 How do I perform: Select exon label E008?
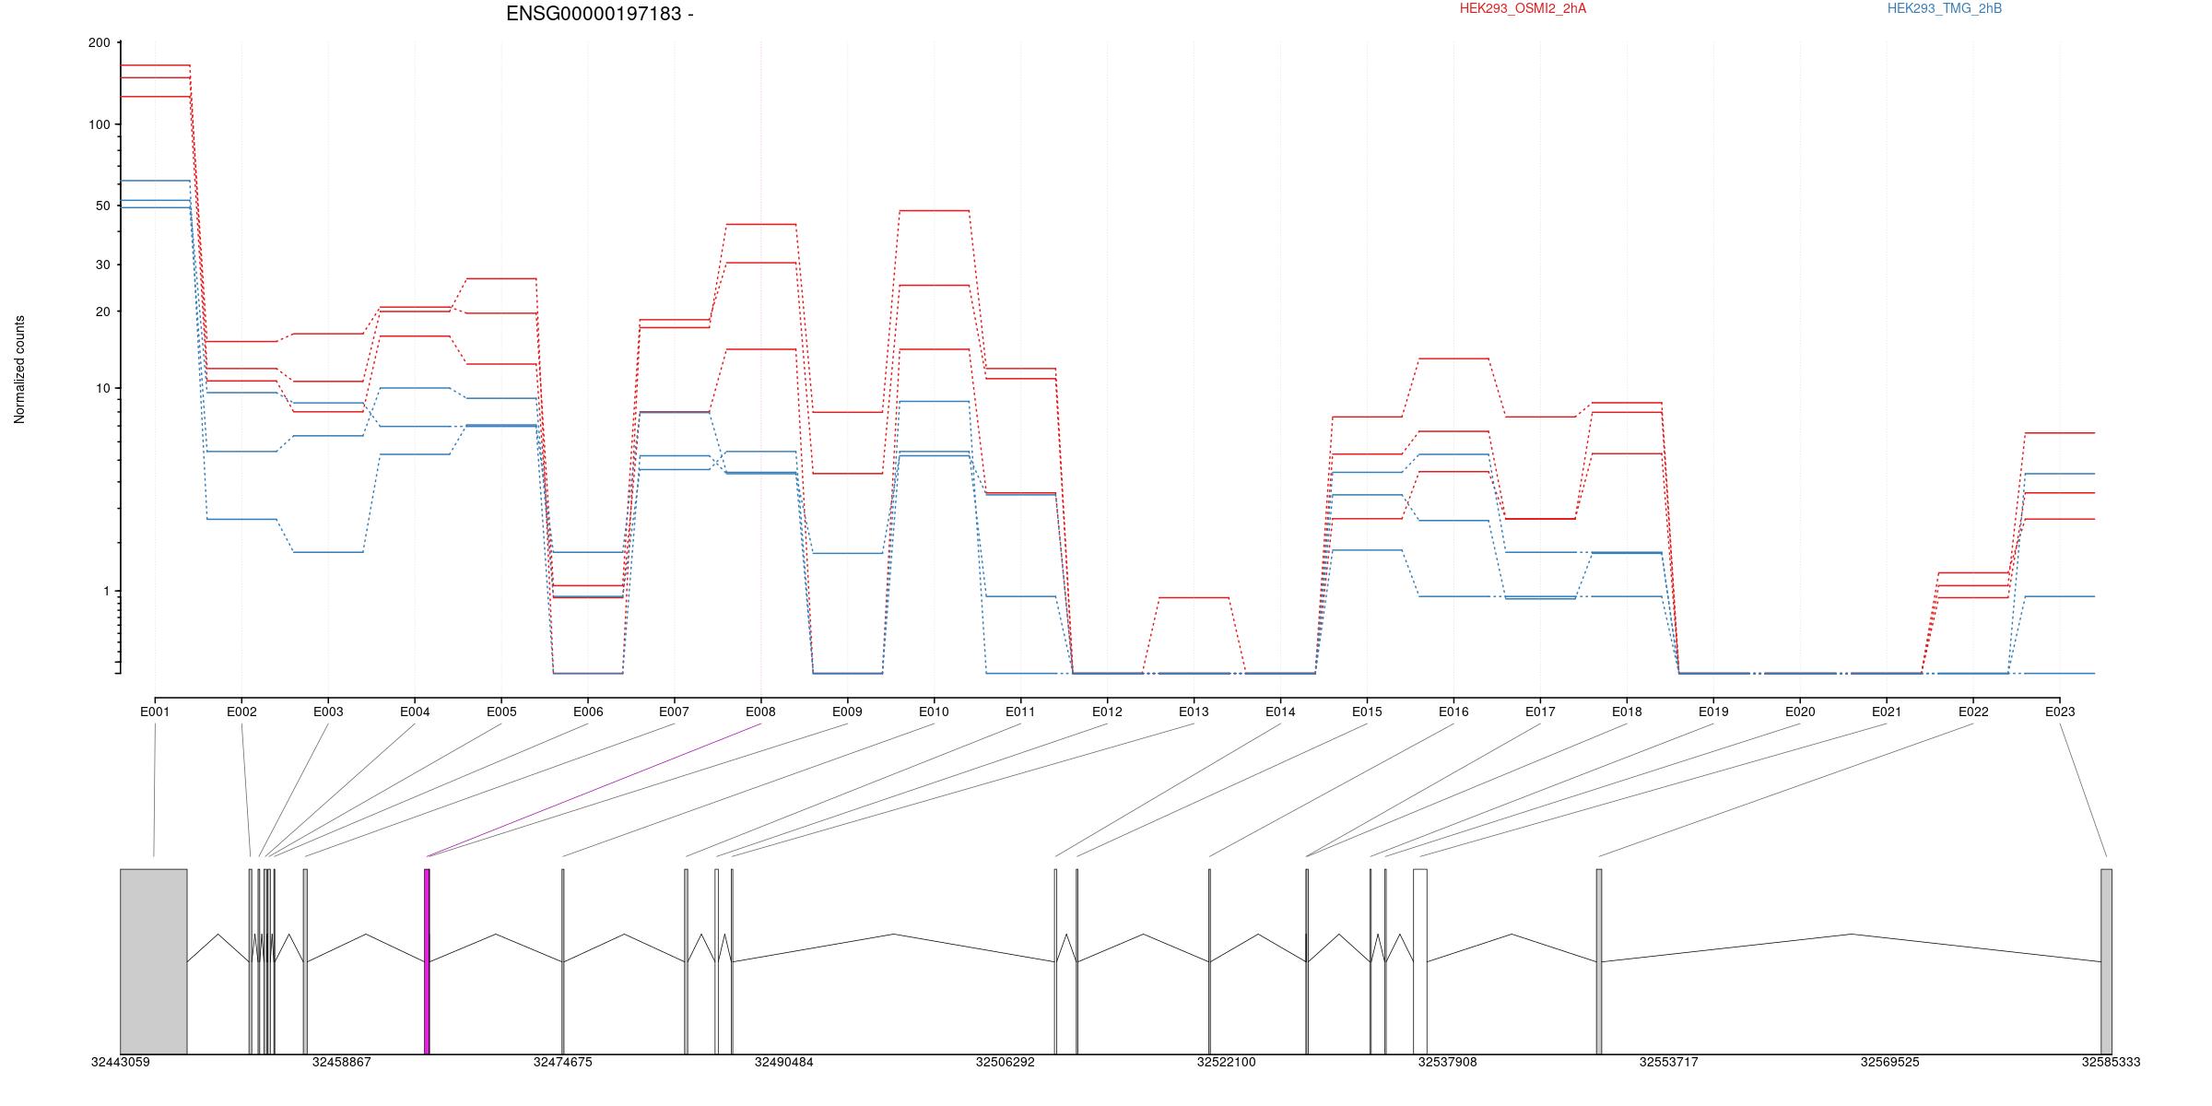tap(760, 712)
